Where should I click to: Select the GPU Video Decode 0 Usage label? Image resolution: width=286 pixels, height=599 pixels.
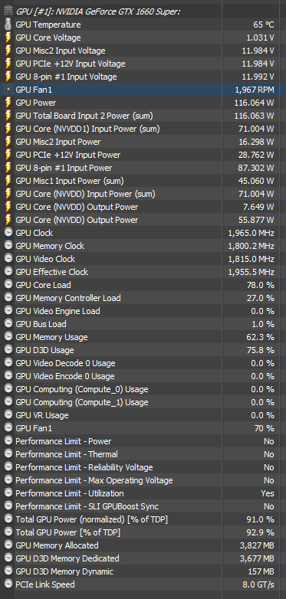coord(65,363)
